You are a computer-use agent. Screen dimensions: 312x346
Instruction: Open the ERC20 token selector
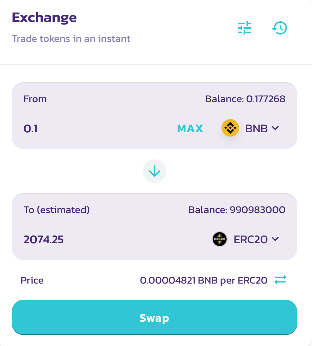point(246,239)
